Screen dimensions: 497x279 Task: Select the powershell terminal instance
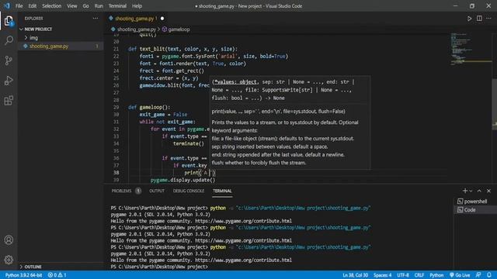click(474, 201)
